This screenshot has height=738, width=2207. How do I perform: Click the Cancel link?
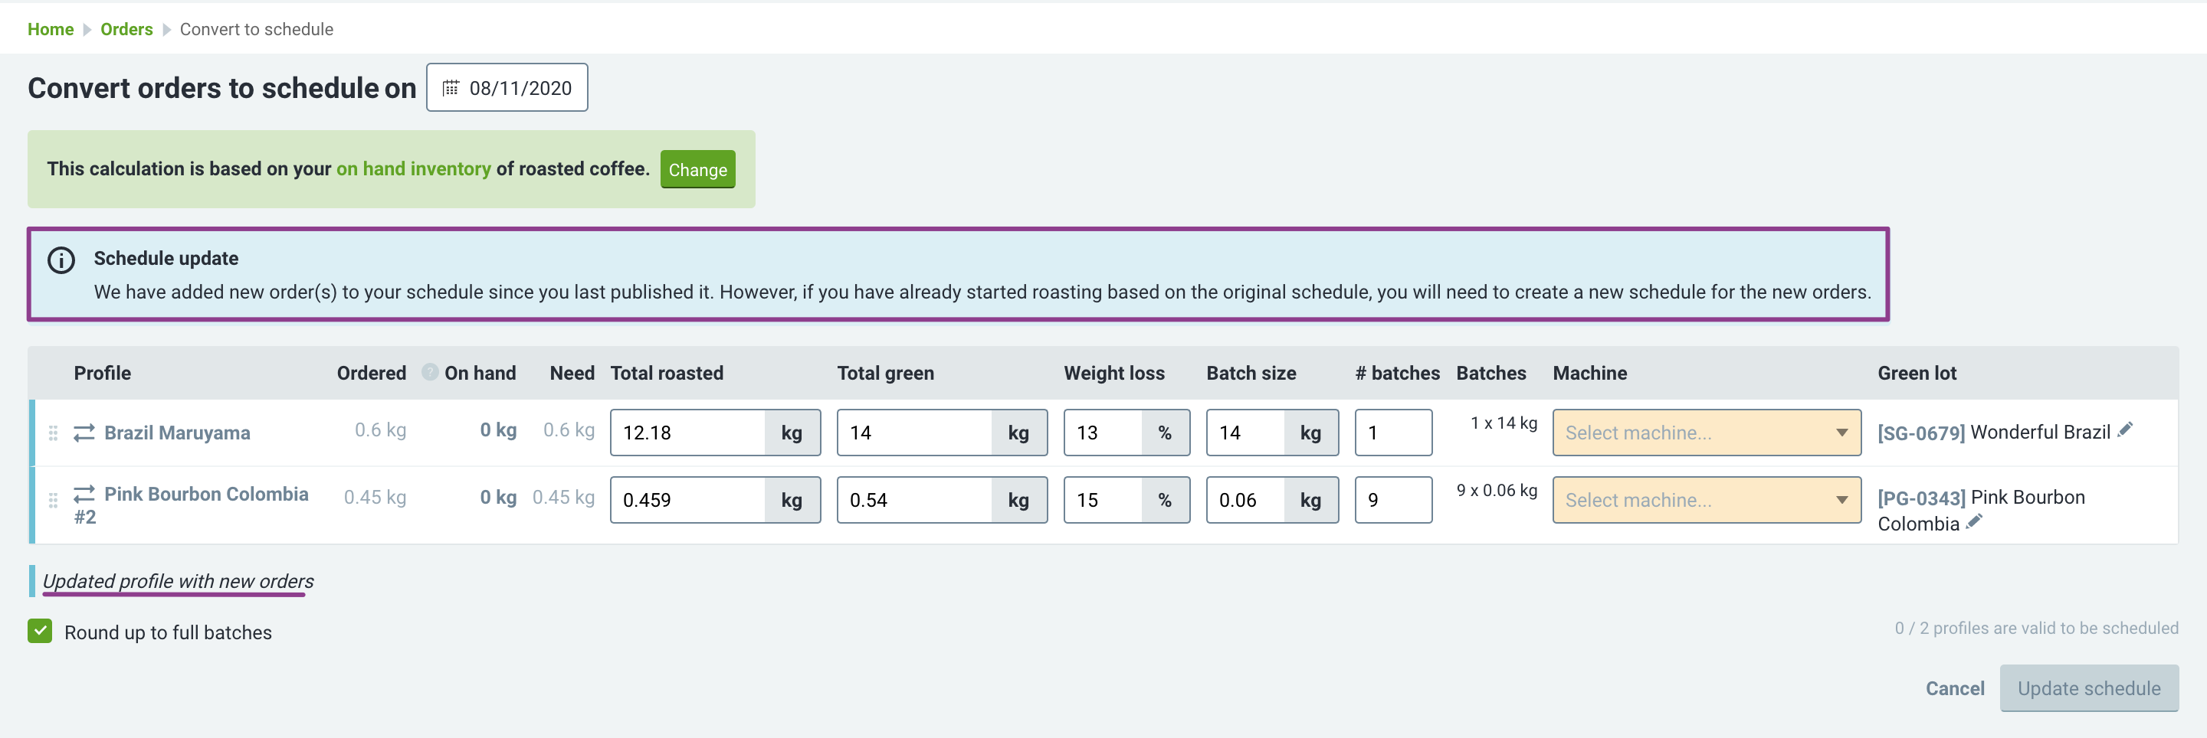pyautogui.click(x=1954, y=688)
